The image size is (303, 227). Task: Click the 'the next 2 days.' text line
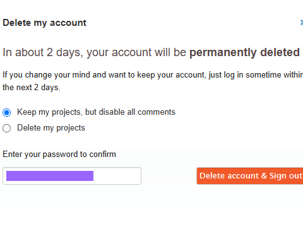(x=32, y=88)
